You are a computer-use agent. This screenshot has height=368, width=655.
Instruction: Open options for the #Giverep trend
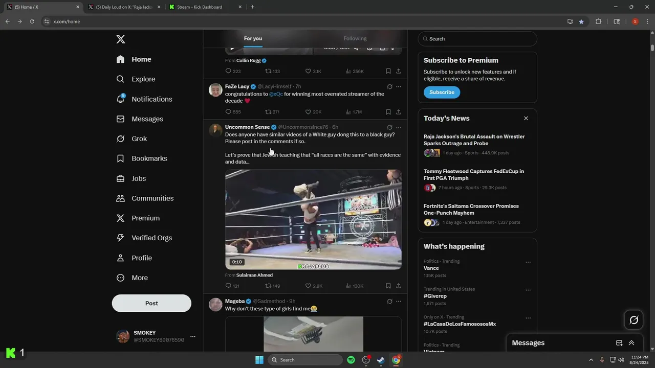pyautogui.click(x=528, y=290)
